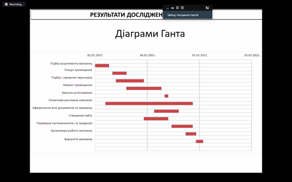Click the 'Ремонт приміщення' task label
This screenshot has width=292, height=182.
coord(78,85)
